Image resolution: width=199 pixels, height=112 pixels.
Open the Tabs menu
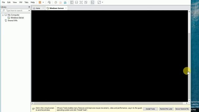pyautogui.click(x=26, y=2)
